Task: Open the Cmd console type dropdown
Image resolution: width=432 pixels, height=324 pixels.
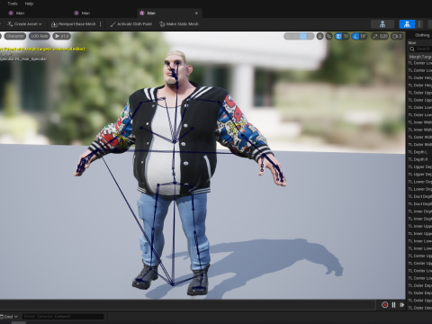Action: pyautogui.click(x=9, y=317)
